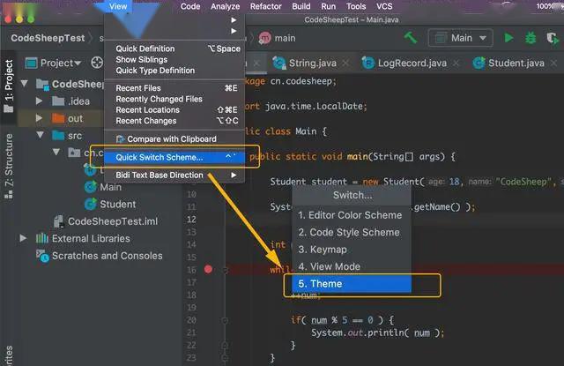Open the 1: Project tool window tab
This screenshot has height=366, width=564.
point(8,86)
